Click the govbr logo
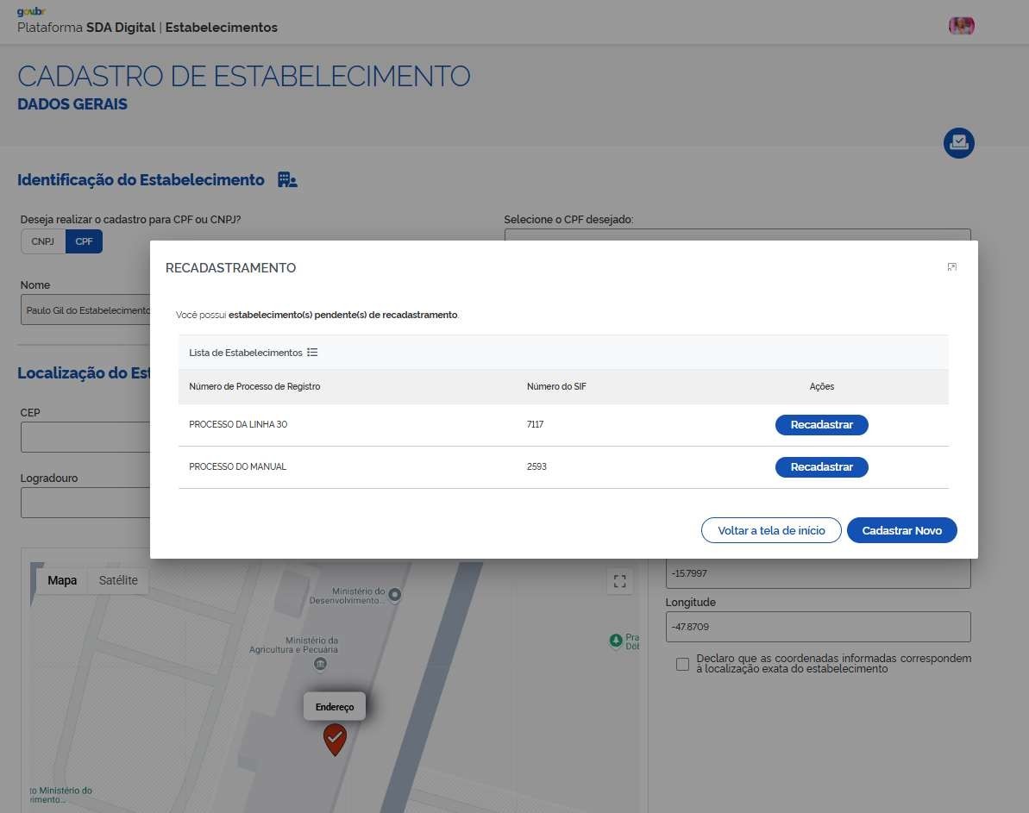 31,11
